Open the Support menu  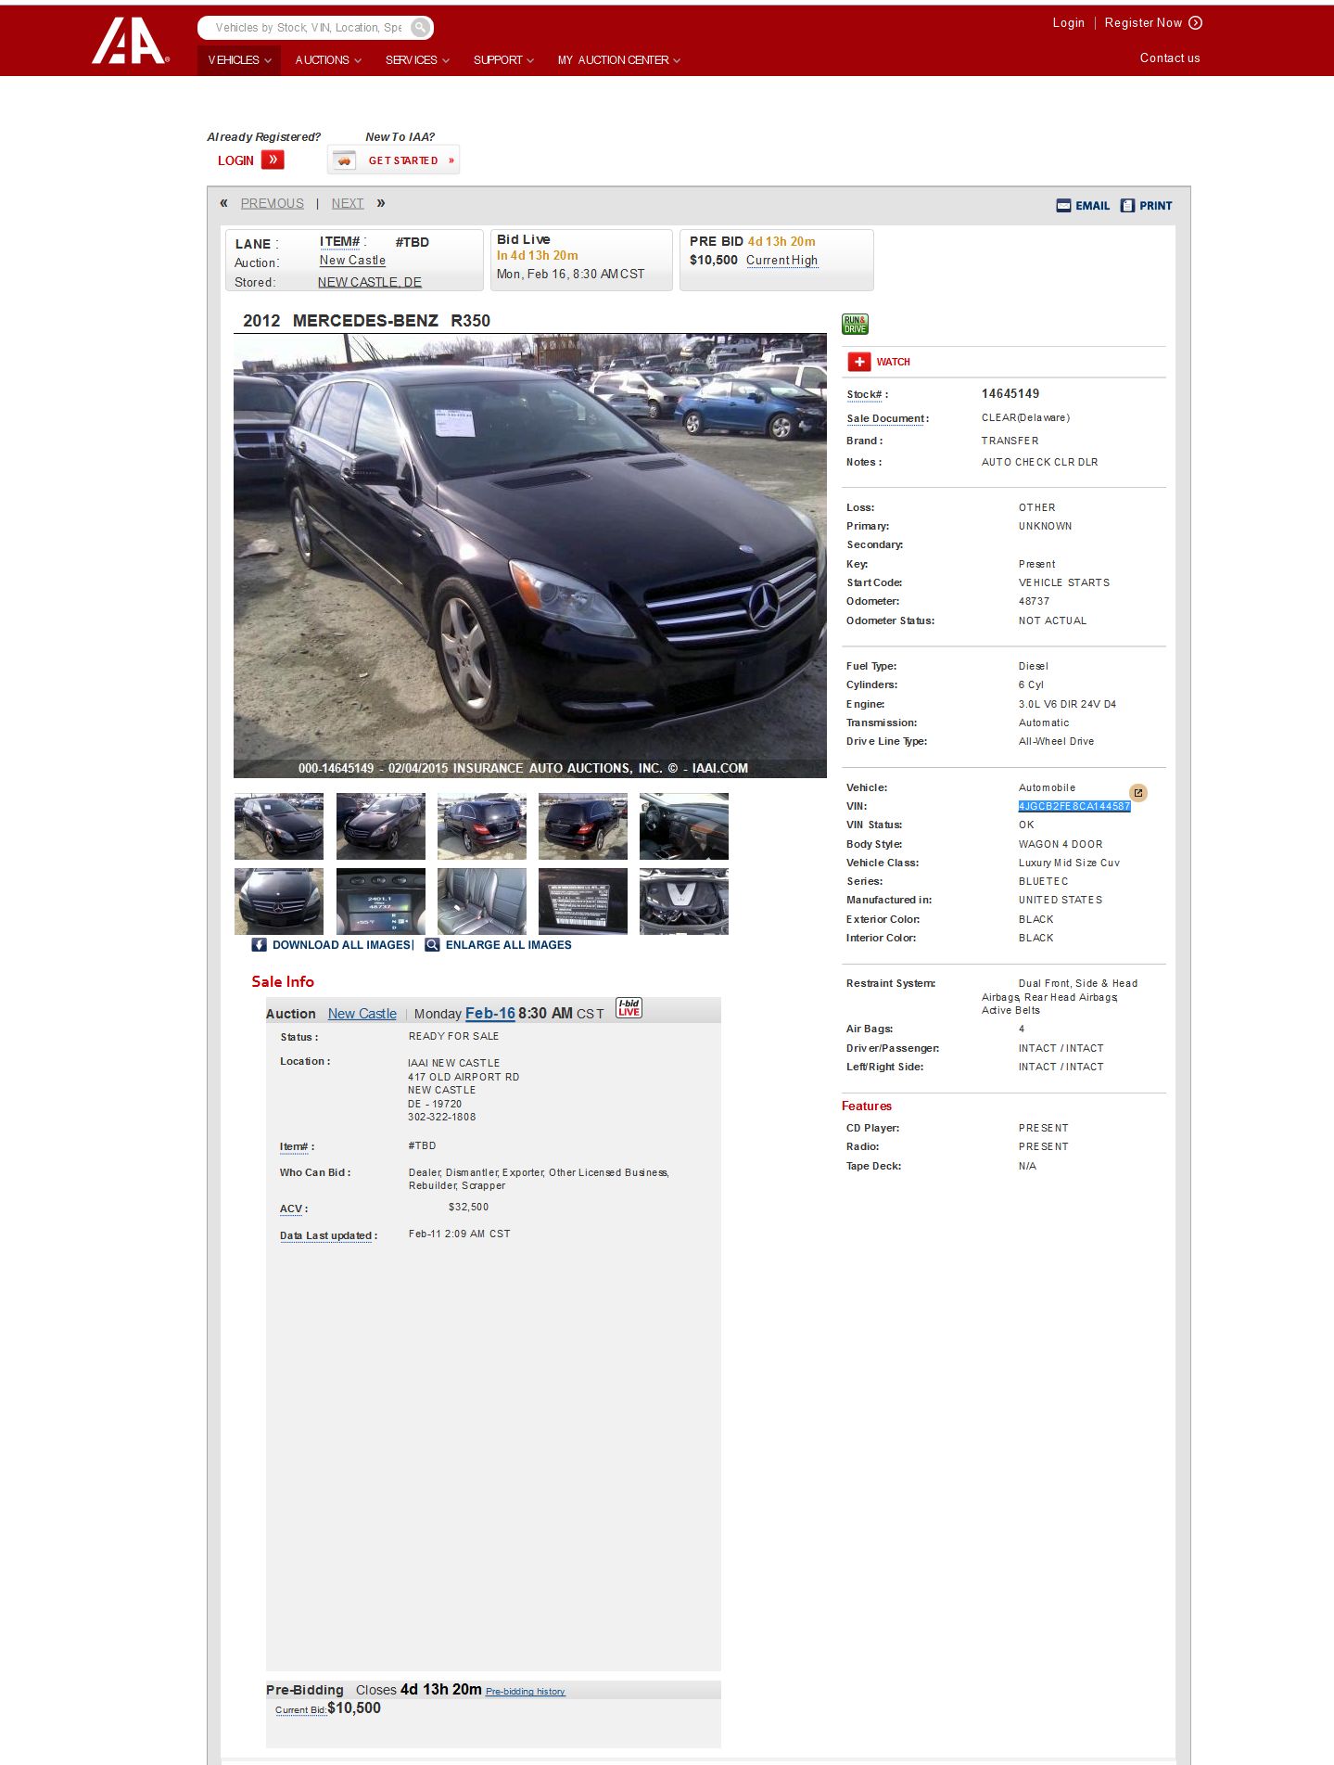tap(503, 60)
